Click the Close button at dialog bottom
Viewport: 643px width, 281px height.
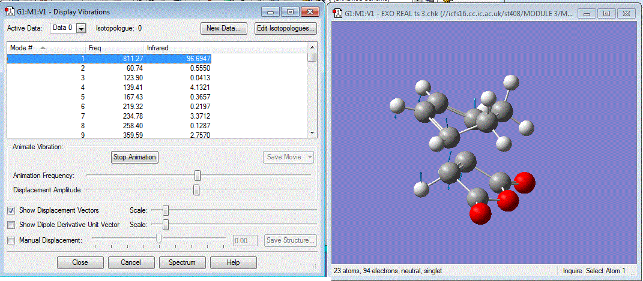pos(80,262)
